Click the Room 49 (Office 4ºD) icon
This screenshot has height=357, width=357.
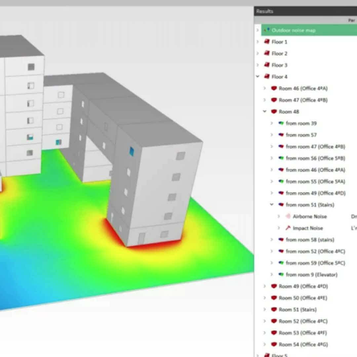pos(274,286)
